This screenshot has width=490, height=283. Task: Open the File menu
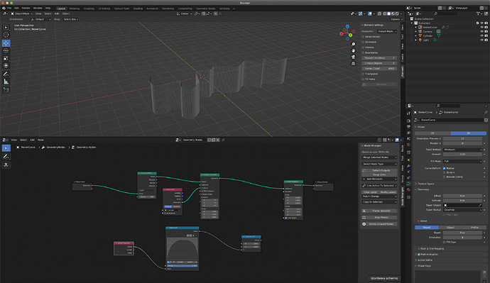tap(9, 8)
